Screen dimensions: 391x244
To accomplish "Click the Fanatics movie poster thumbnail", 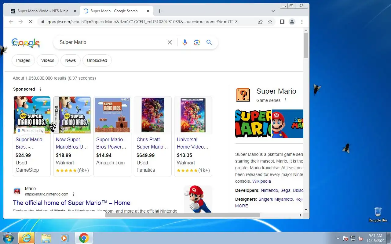I will tap(153, 115).
